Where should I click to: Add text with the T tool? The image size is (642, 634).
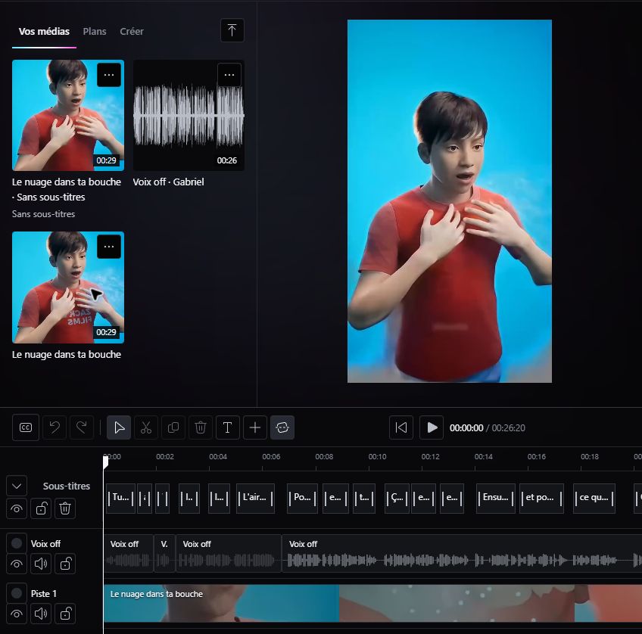[228, 427]
